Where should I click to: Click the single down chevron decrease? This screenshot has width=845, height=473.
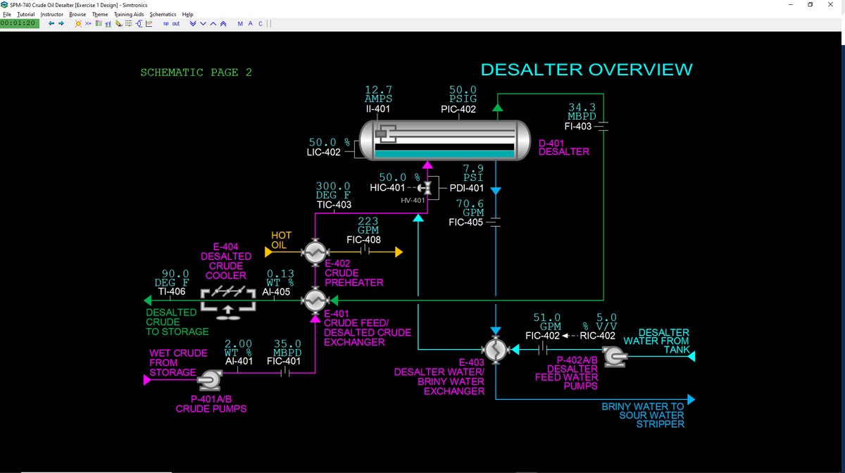pyautogui.click(x=203, y=23)
